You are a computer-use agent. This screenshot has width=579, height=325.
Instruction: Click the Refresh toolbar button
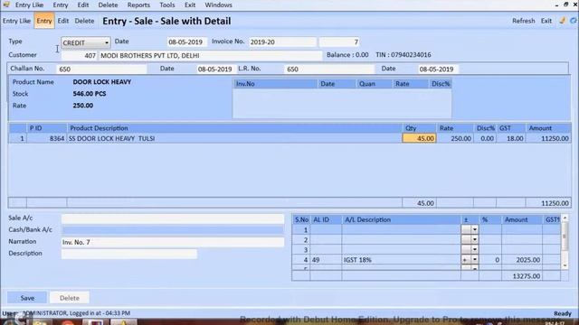pos(523,21)
